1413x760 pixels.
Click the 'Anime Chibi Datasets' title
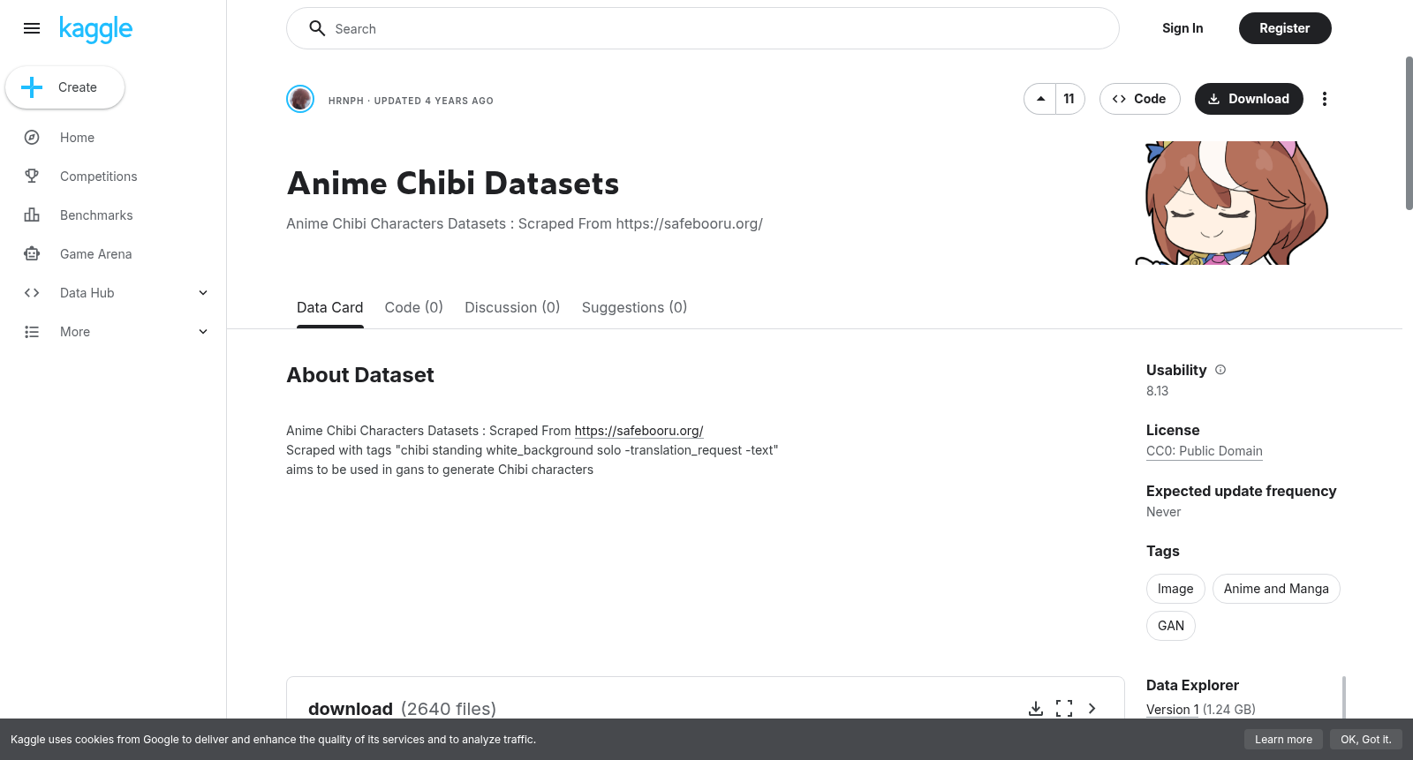453,184
